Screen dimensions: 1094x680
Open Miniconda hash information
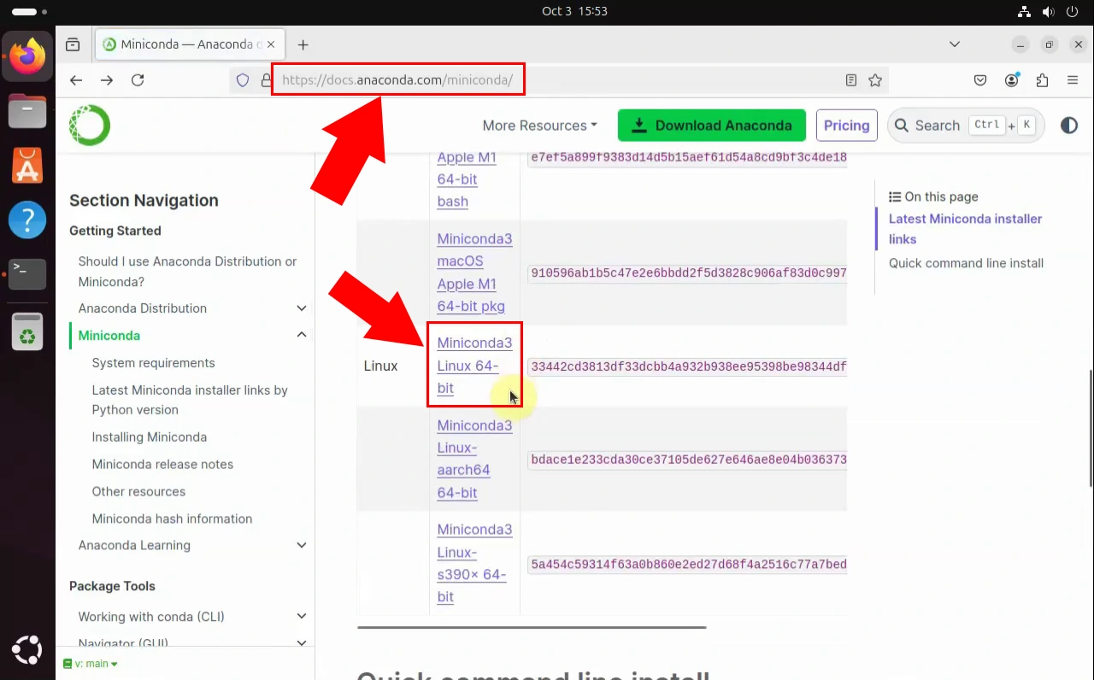tap(172, 519)
